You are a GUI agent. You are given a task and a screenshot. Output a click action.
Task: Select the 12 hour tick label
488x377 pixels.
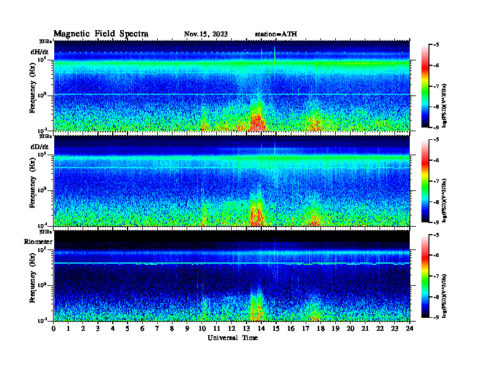click(x=232, y=329)
